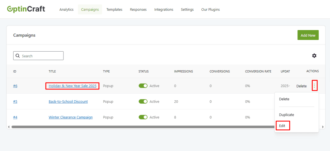
Task: Select Delete in the dropdown menu
Action: point(284,99)
